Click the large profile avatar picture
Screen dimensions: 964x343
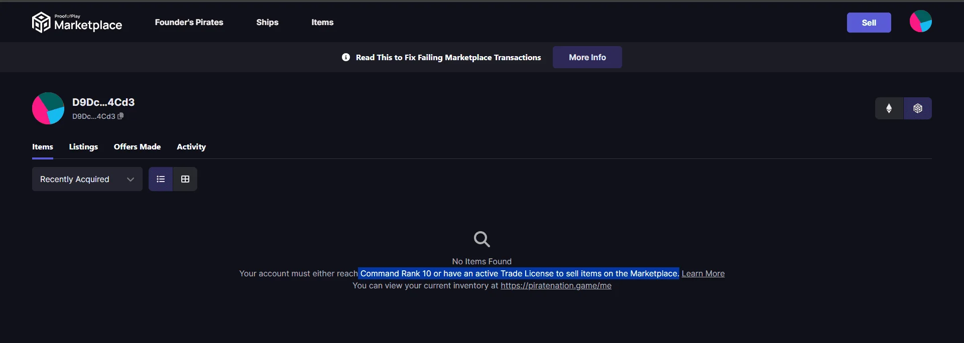pos(48,108)
